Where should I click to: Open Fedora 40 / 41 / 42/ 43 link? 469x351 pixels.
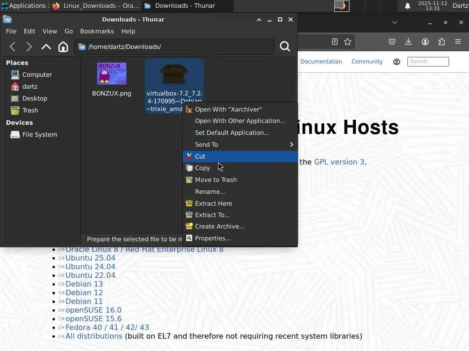(107, 327)
